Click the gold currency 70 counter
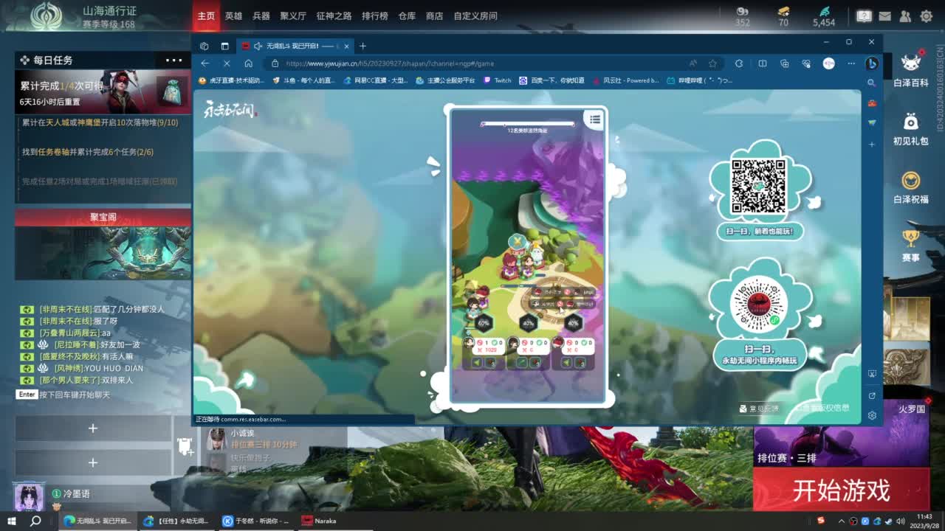Screen dimensions: 945x531 pos(783,17)
